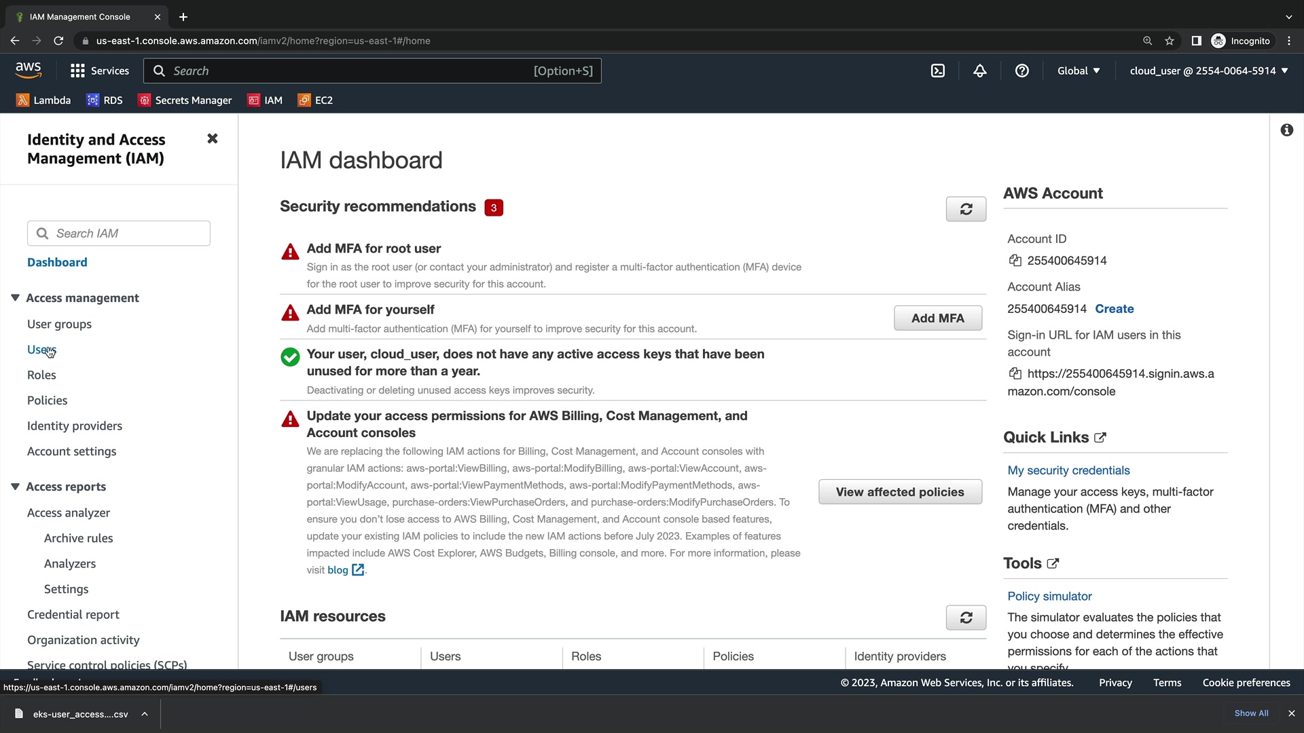Click the Add MFA button
The height and width of the screenshot is (733, 1304).
937,318
